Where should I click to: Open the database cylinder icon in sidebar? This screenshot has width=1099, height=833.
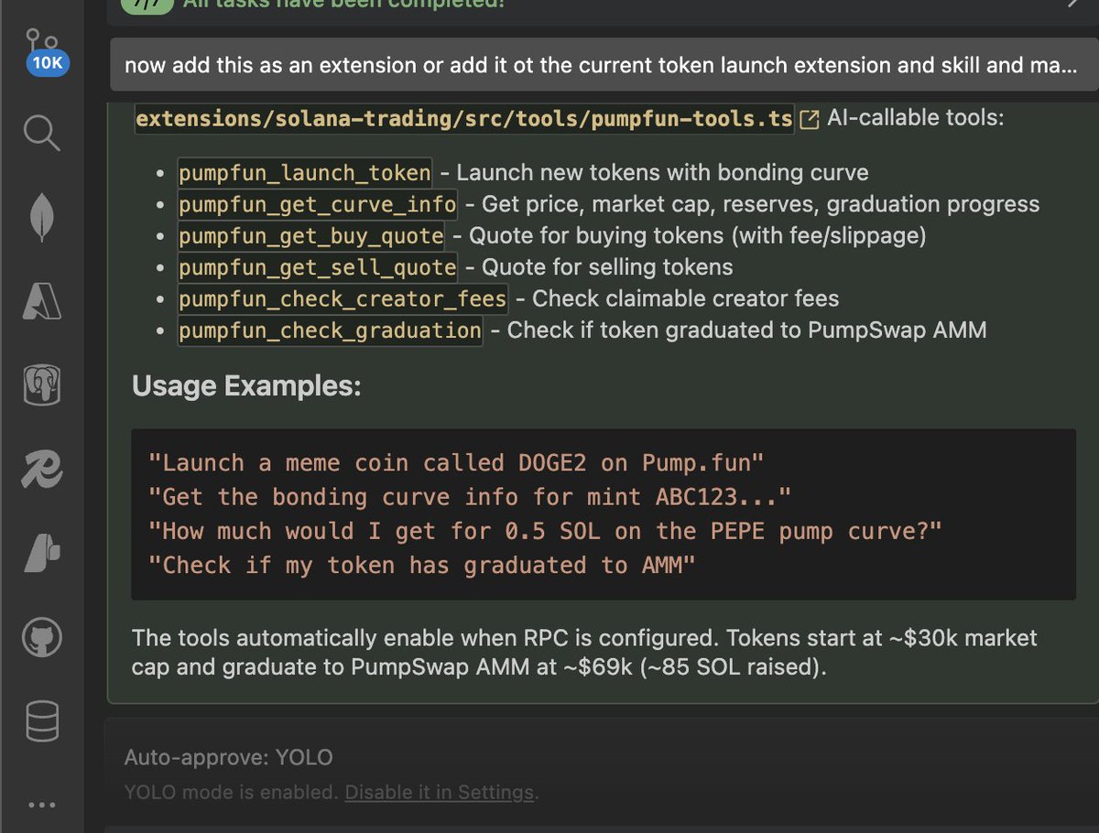click(x=42, y=721)
